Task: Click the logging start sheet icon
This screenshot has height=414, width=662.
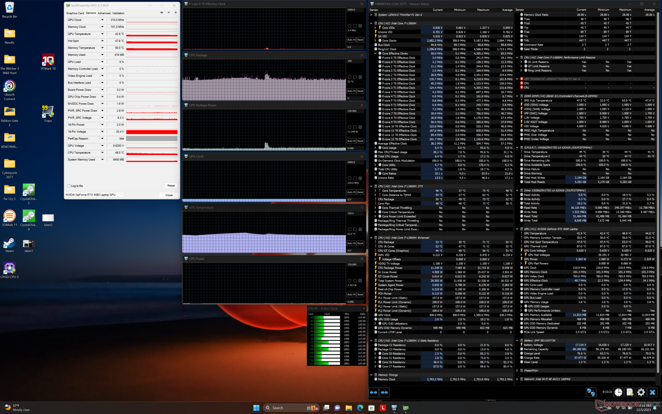Action: tap(630, 392)
